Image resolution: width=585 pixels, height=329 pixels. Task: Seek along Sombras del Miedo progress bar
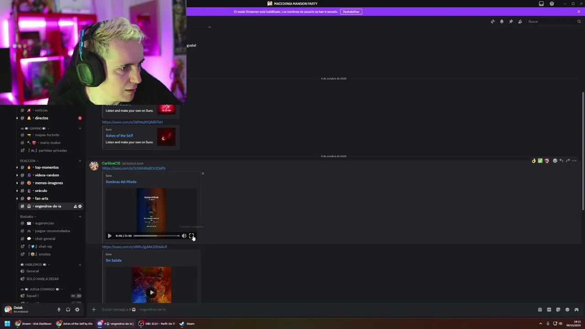[x=156, y=236]
